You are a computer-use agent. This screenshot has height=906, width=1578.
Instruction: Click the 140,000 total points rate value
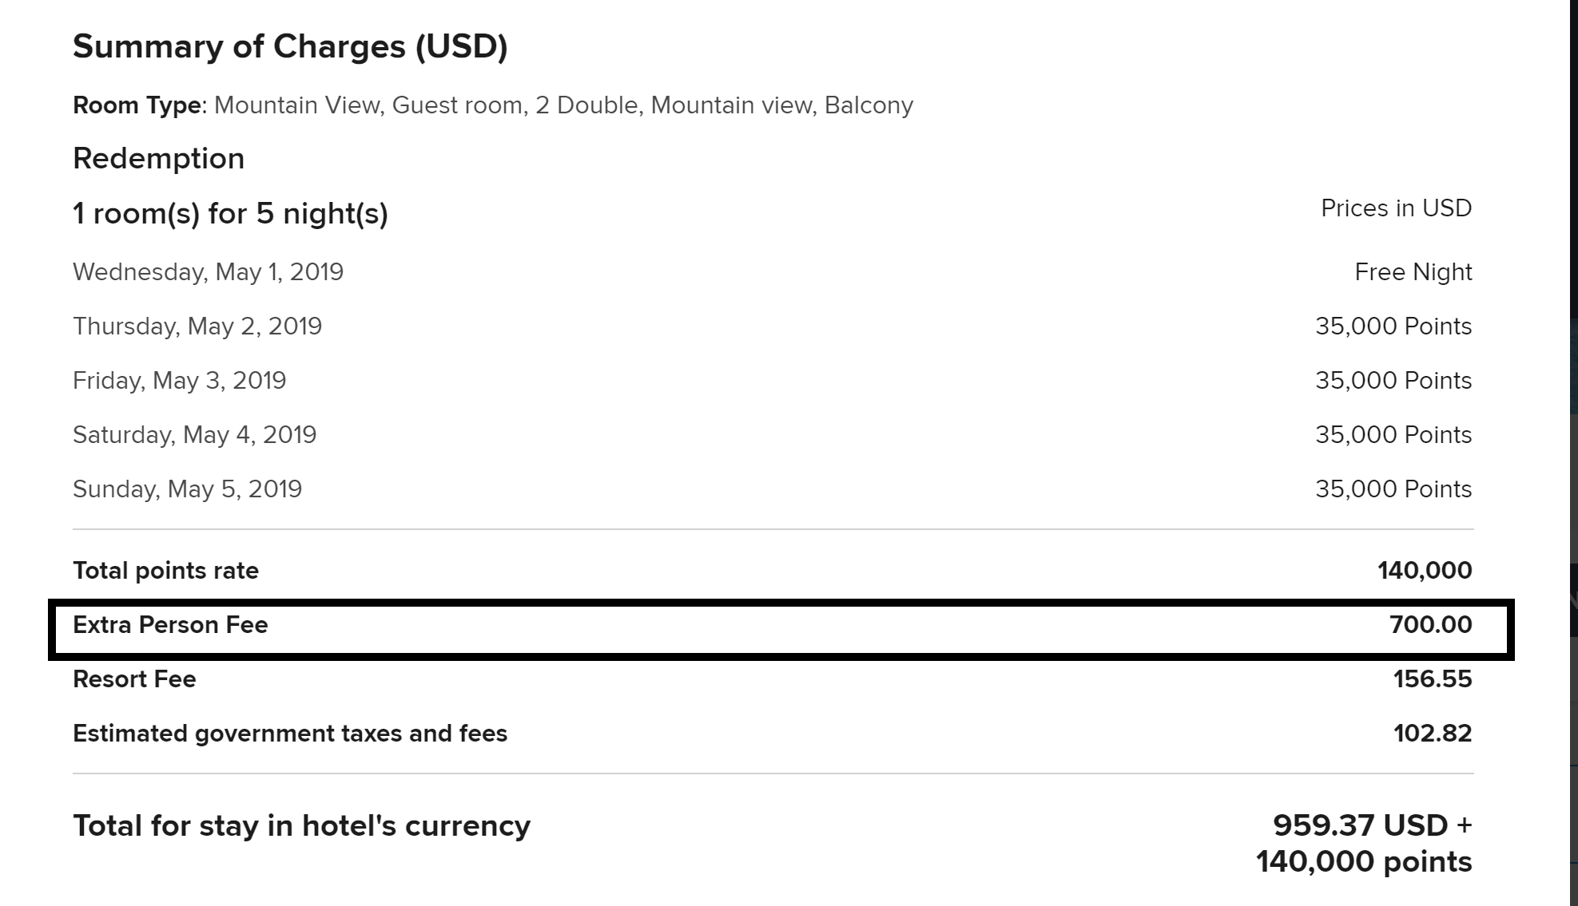coord(1424,571)
